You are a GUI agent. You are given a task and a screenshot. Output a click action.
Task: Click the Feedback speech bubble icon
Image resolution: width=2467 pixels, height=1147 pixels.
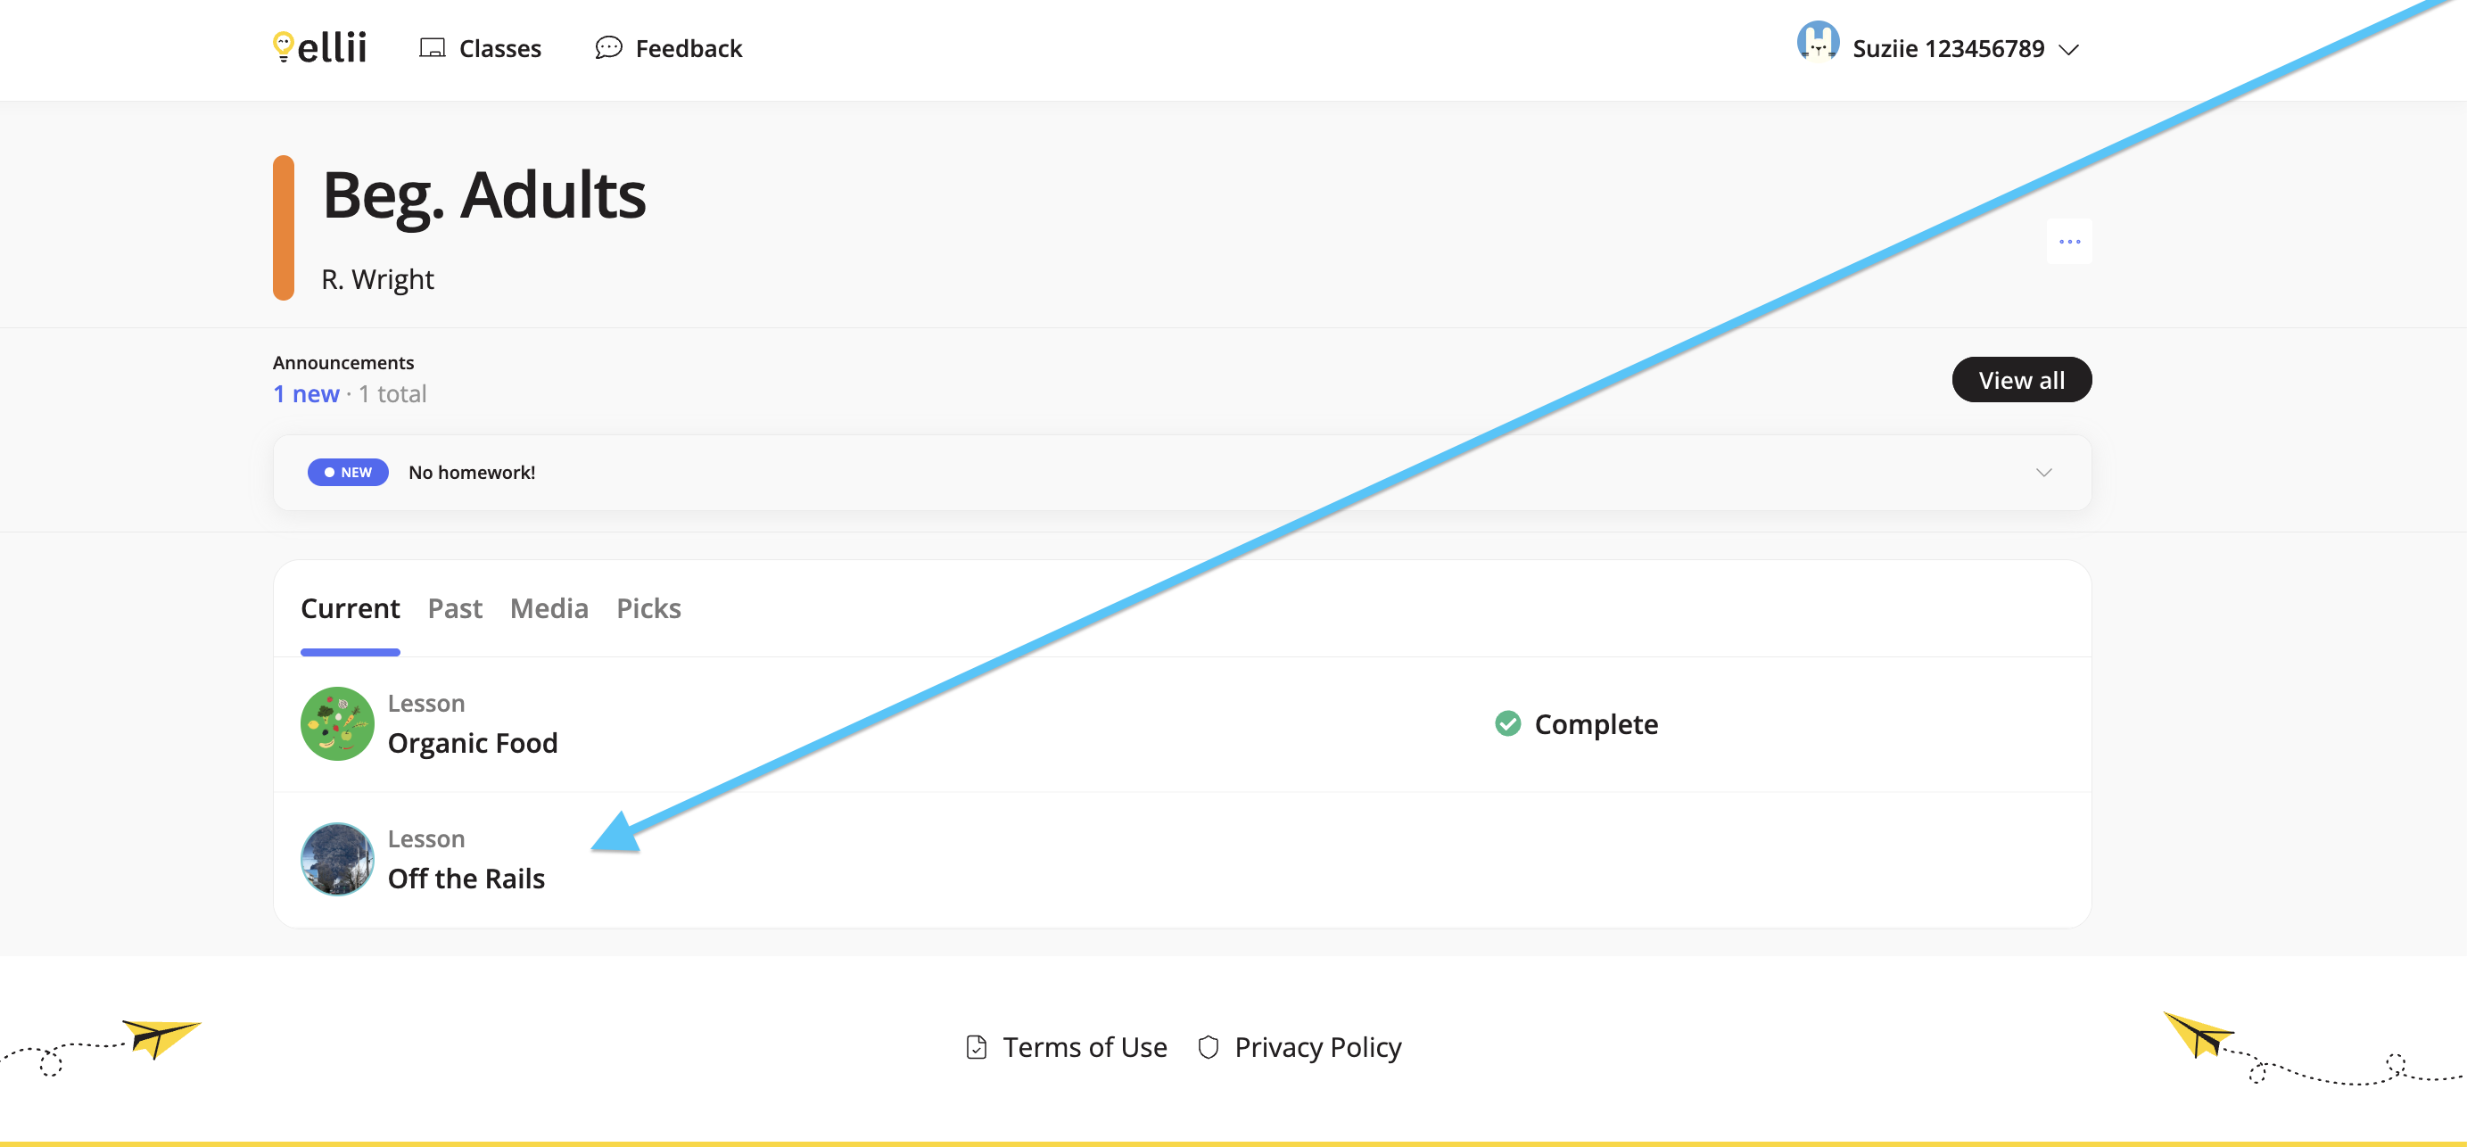click(608, 48)
